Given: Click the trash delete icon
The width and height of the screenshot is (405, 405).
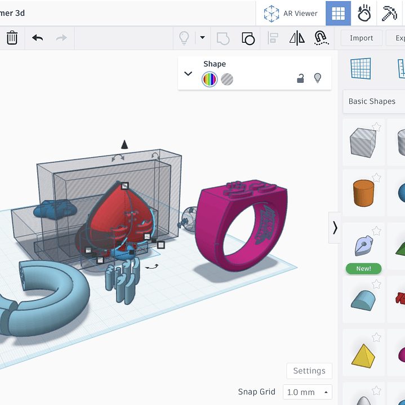Looking at the screenshot, I should point(12,38).
